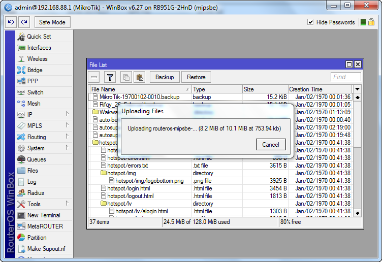Click the File List scroll down arrow
382x262 pixels.
pyautogui.click(x=358, y=213)
